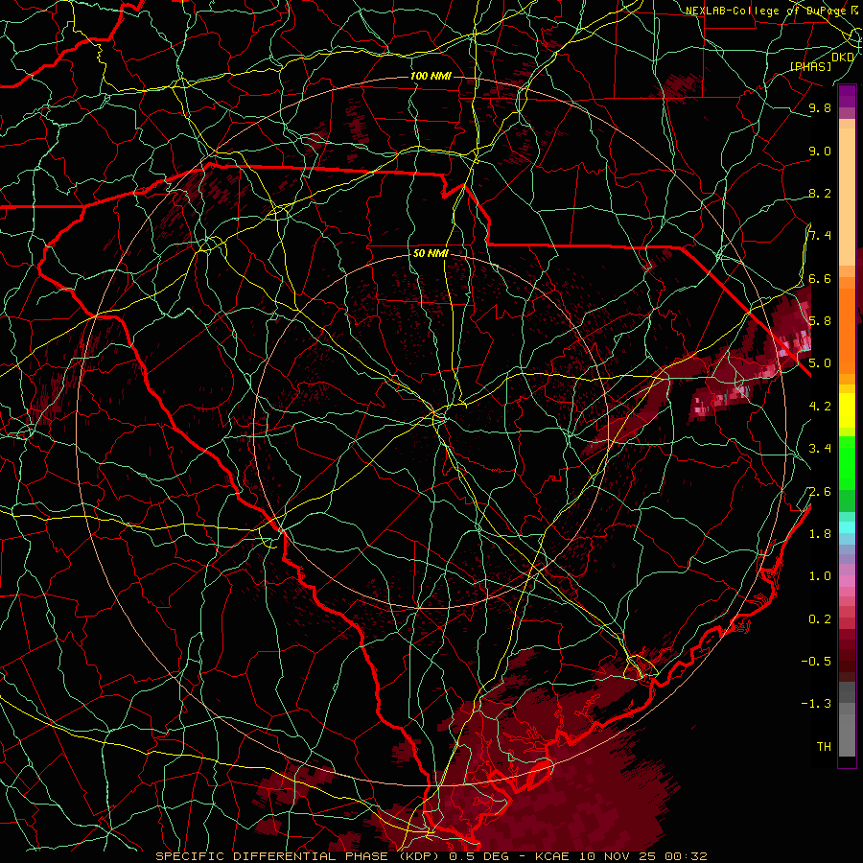Click the TH threshold label on the scale
This screenshot has height=863, width=863.
pyautogui.click(x=824, y=747)
